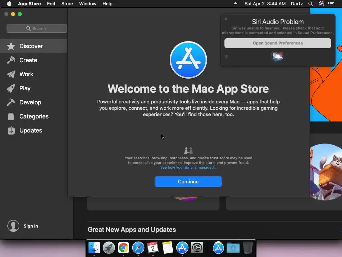342x257 pixels.
Task: Click Open Sound Preferences button
Action: click(278, 43)
